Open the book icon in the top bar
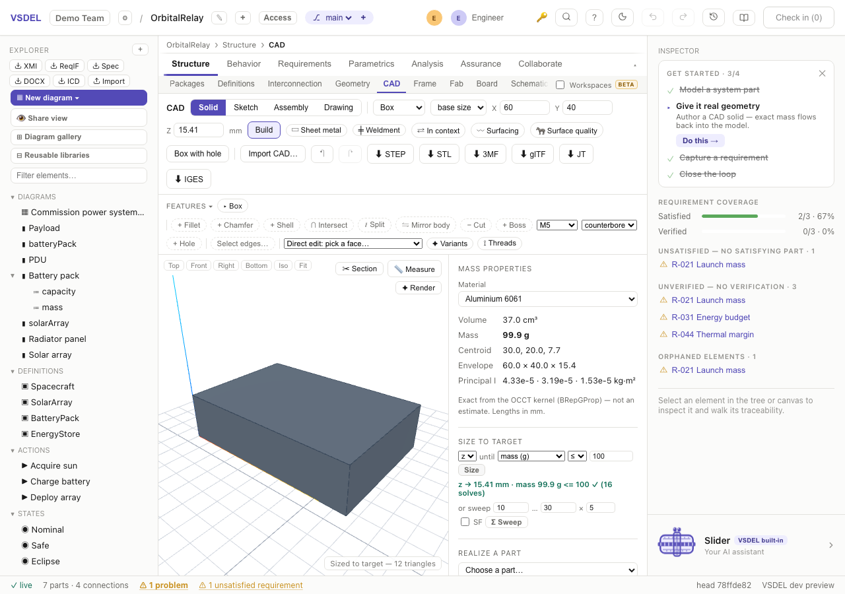This screenshot has height=594, width=845. (x=744, y=18)
